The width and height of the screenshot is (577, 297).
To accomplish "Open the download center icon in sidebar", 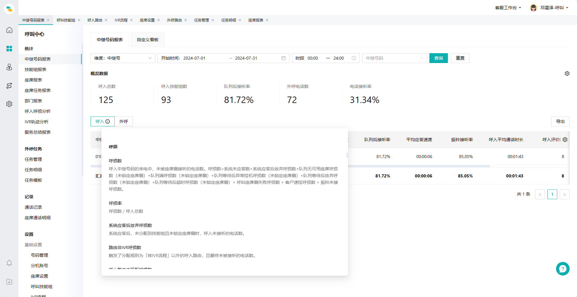I will tap(9, 282).
